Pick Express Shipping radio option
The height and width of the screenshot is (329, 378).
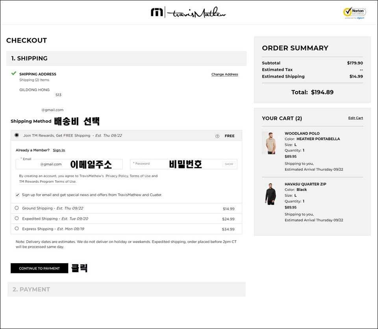point(17,228)
